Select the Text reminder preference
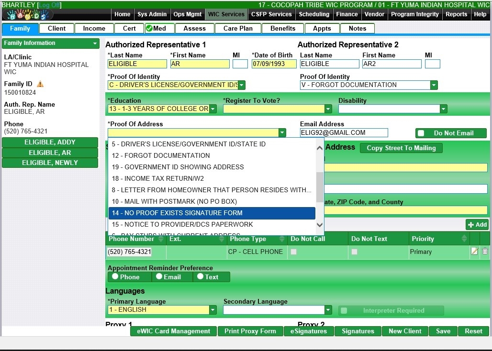This screenshot has height=351, width=492. click(201, 276)
